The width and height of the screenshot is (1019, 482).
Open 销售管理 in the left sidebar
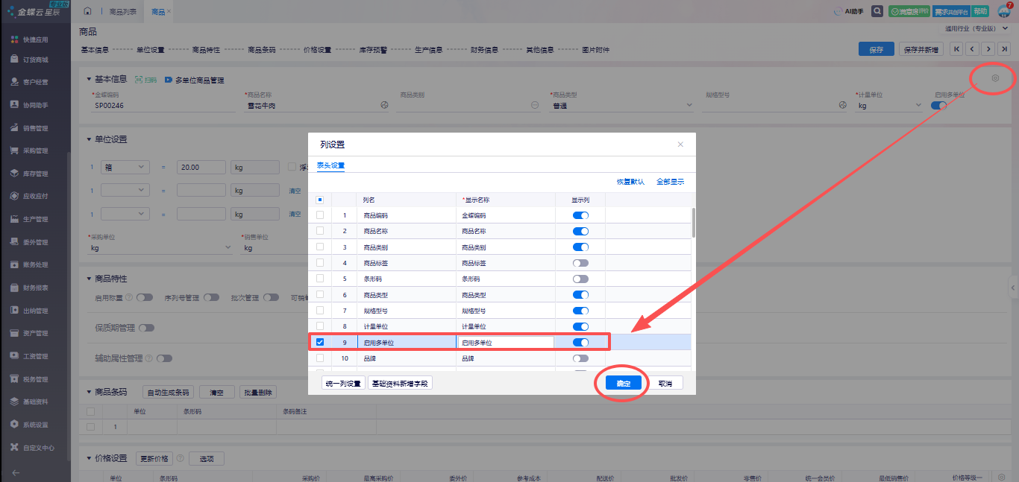pyautogui.click(x=35, y=128)
